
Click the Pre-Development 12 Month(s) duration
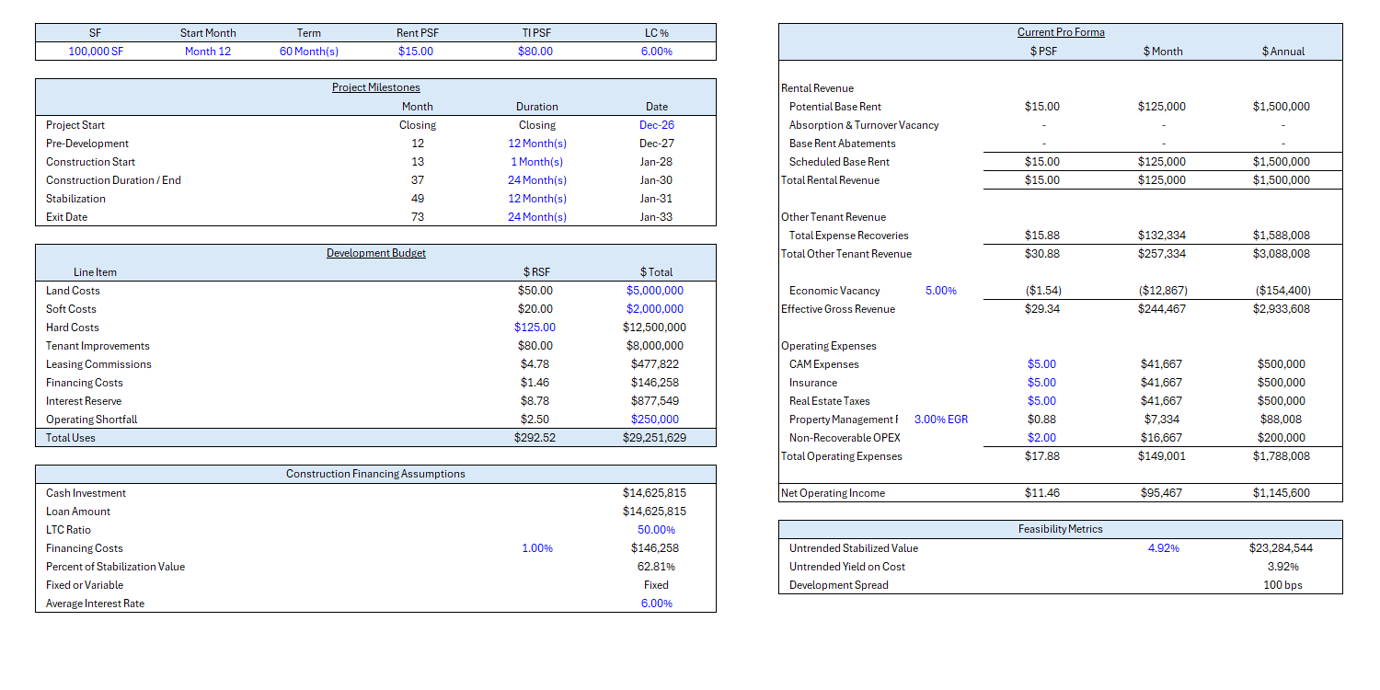tap(537, 144)
